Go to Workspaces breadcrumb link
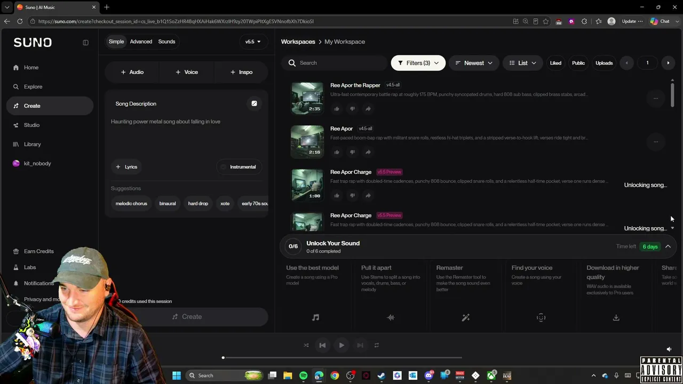This screenshot has height=384, width=683. click(x=298, y=42)
